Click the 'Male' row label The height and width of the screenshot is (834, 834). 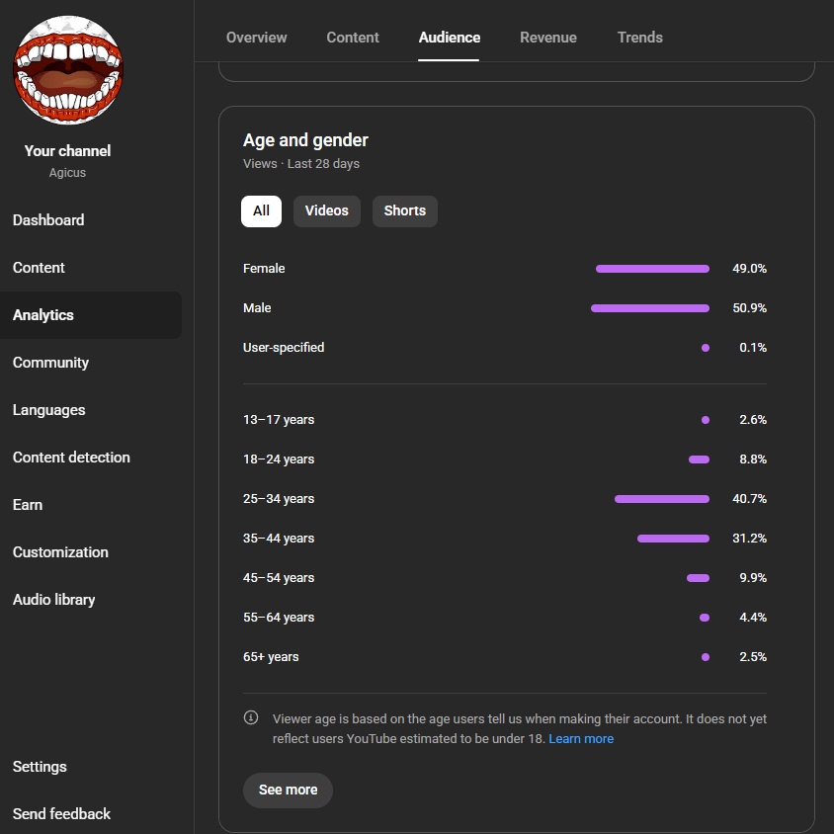click(257, 308)
